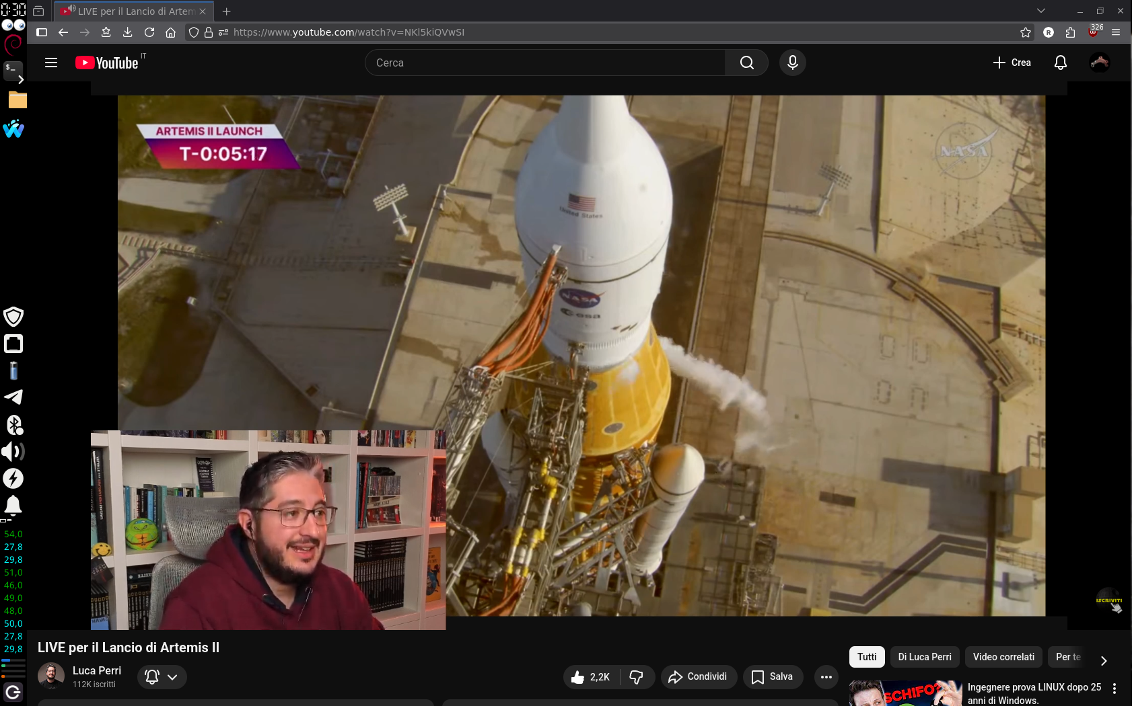Image resolution: width=1132 pixels, height=706 pixels.
Task: Open YouTube notifications bell
Action: [x=1060, y=63]
